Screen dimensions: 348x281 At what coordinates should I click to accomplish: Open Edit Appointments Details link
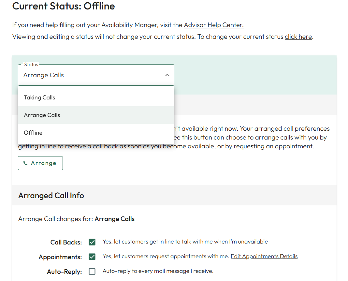pos(264,257)
